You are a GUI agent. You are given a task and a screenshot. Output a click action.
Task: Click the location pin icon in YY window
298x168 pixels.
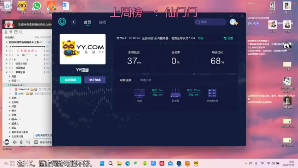click(x=11, y=32)
